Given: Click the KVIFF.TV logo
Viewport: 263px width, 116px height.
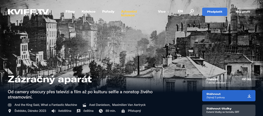Looking at the screenshot, I should 28,12.
